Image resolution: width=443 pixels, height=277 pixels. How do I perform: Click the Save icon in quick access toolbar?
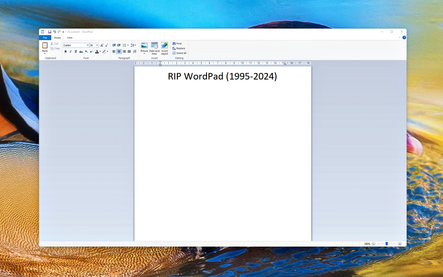(50, 32)
